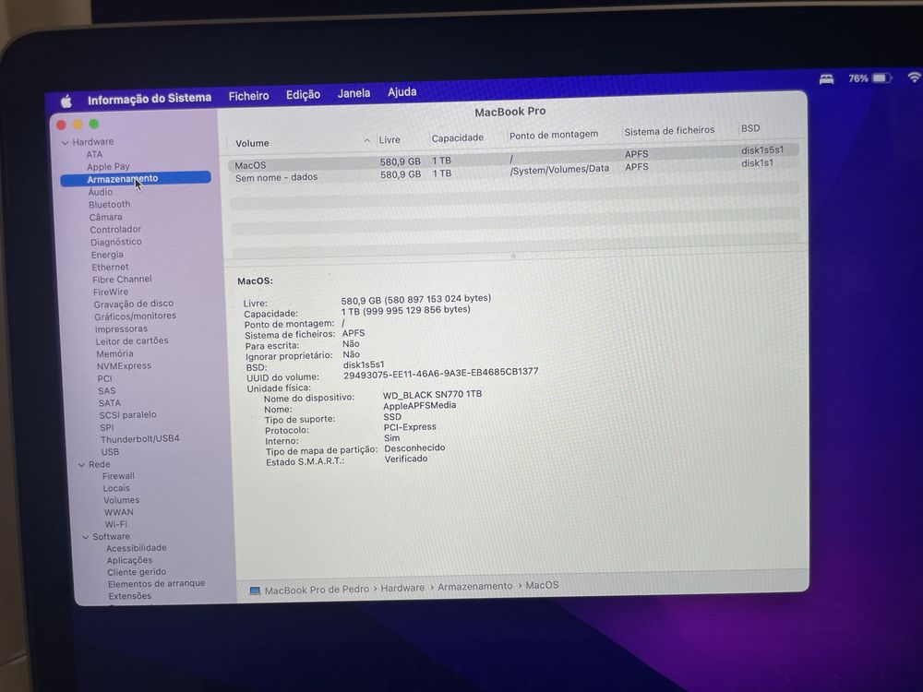The height and width of the screenshot is (692, 923).
Task: Open the Edição menu
Action: pyautogui.click(x=303, y=95)
